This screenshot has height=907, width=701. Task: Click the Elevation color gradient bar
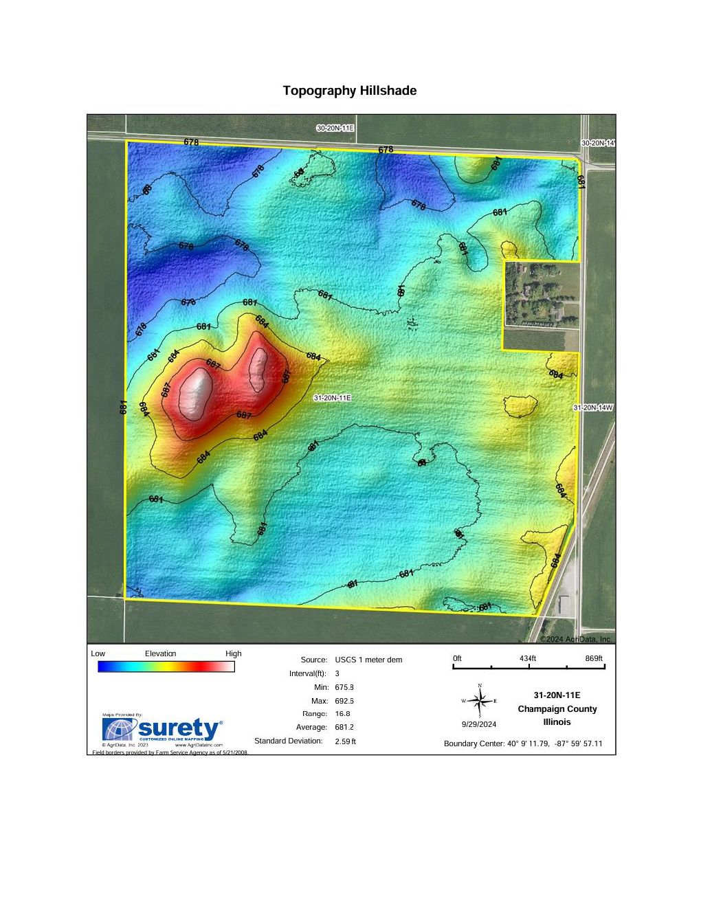click(166, 667)
